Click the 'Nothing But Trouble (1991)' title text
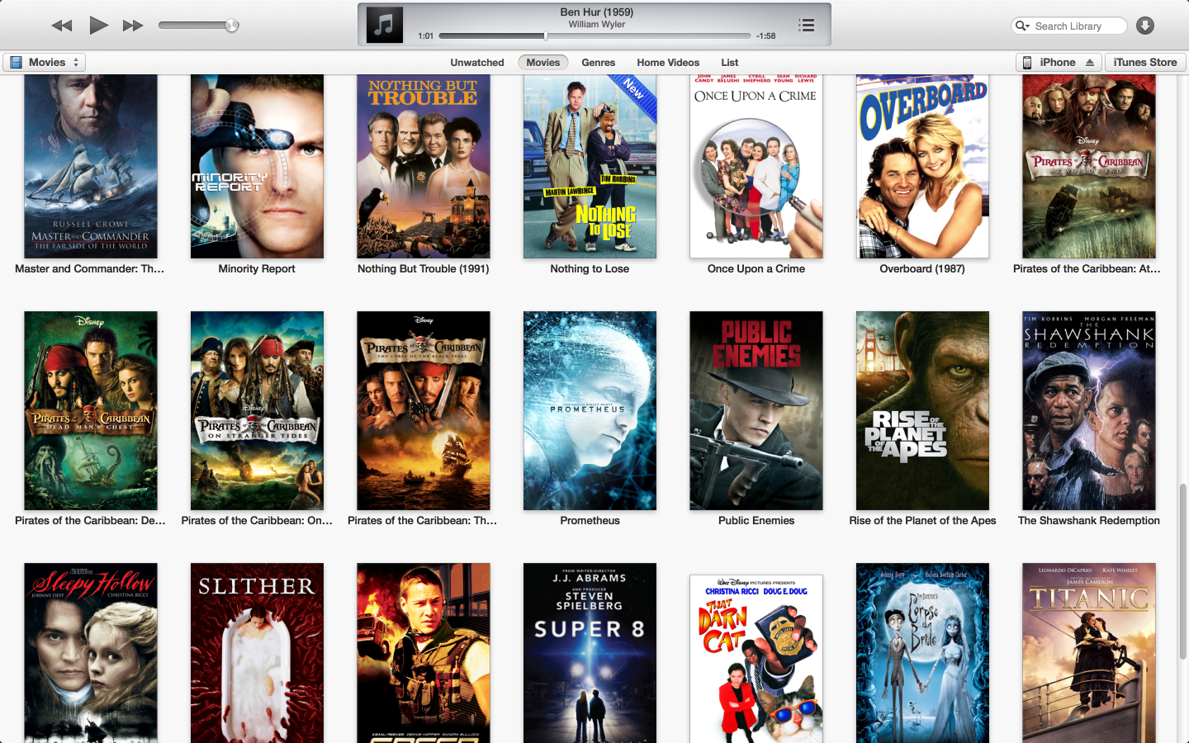1189x743 pixels. [x=424, y=269]
